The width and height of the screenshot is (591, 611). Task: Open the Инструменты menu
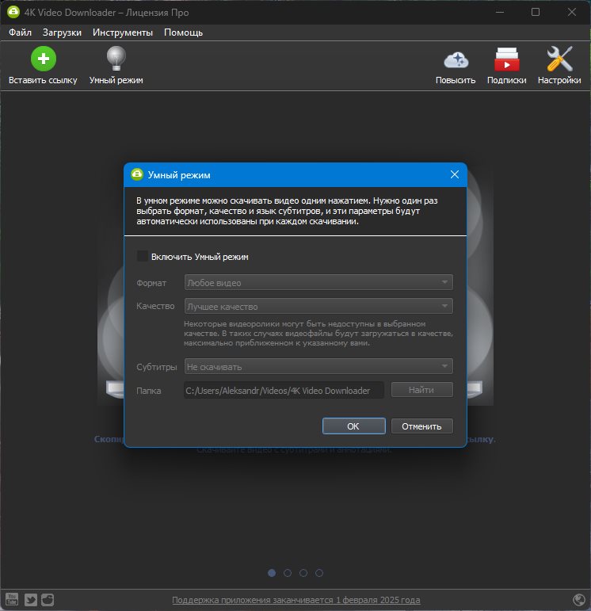pos(122,32)
